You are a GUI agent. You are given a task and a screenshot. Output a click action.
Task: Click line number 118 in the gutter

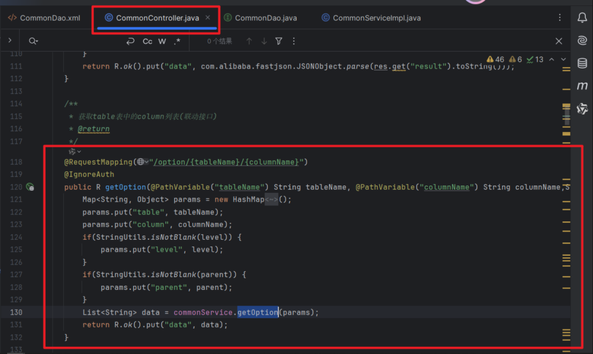click(x=16, y=162)
